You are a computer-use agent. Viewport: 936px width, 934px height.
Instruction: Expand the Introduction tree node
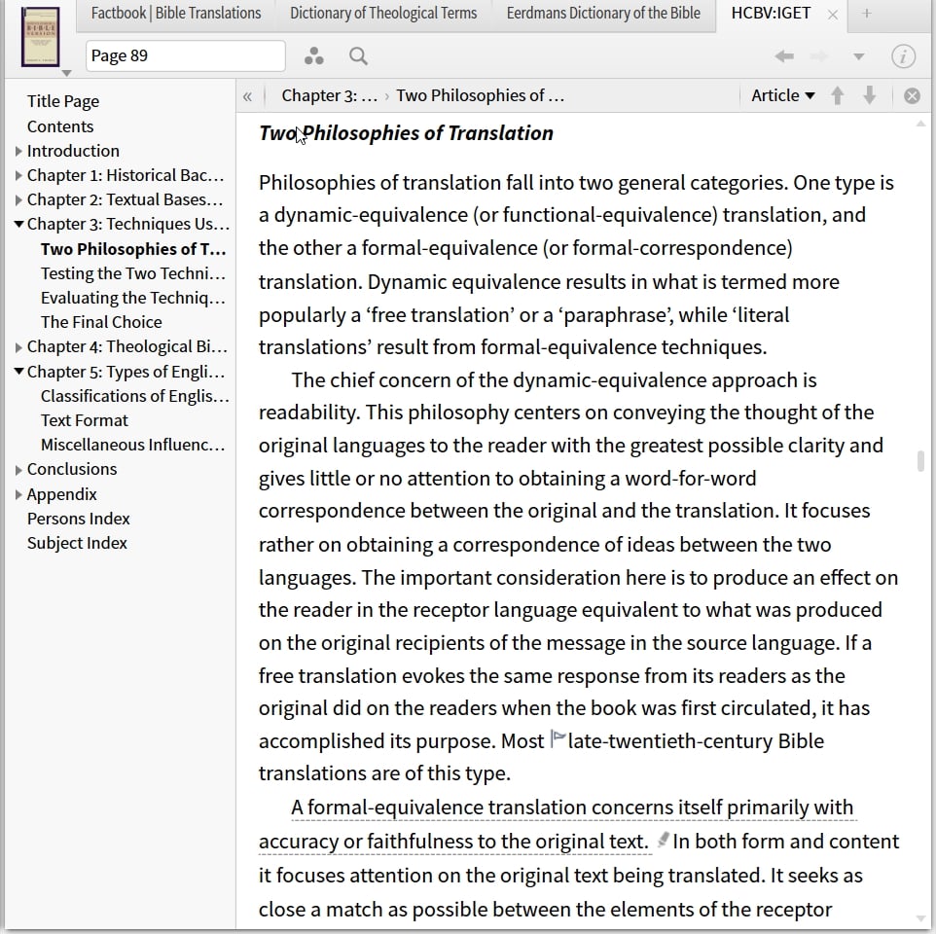(18, 152)
